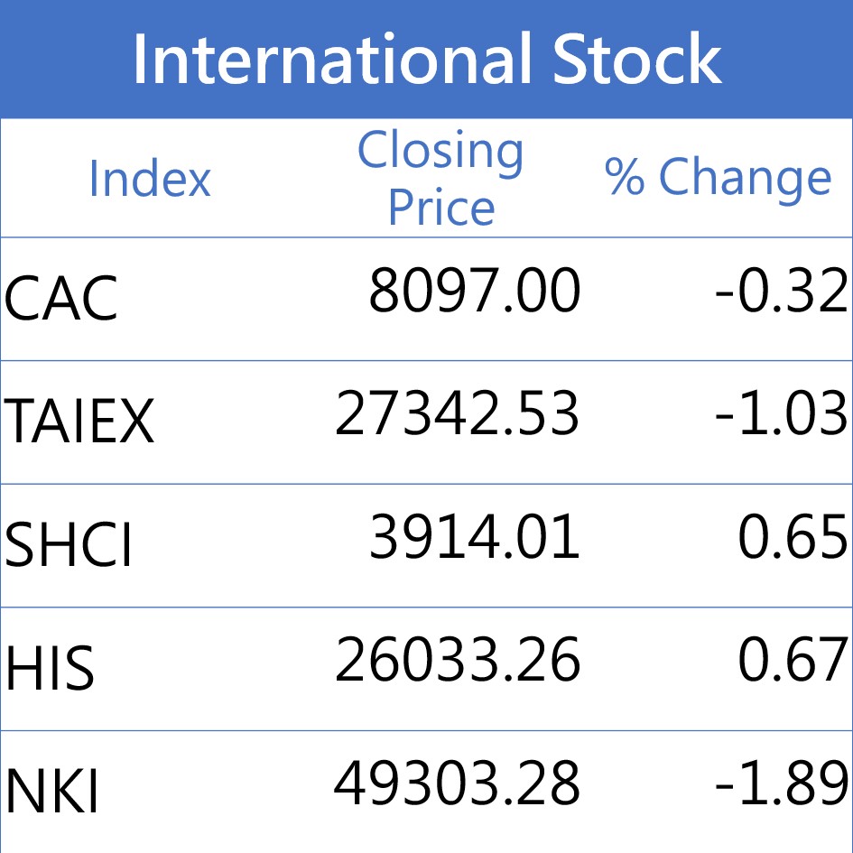Click CAC closing price 8097.00
Screen dimensions: 853x853
(x=474, y=292)
